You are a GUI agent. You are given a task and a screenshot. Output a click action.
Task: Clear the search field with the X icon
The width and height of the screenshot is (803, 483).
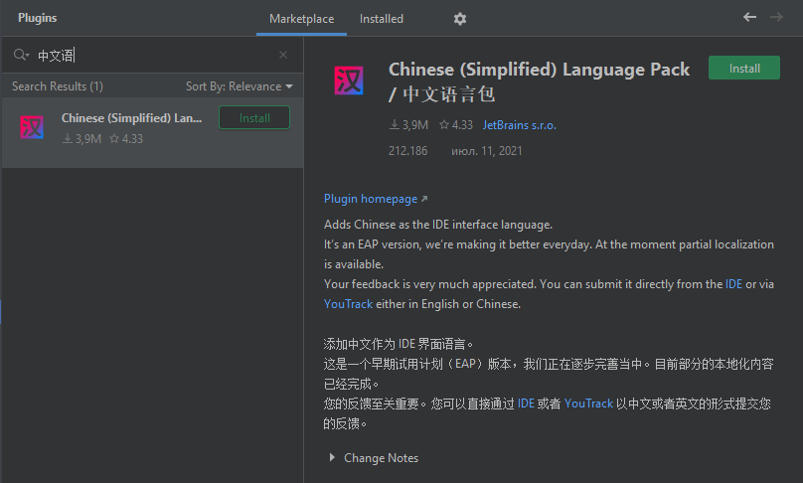283,55
